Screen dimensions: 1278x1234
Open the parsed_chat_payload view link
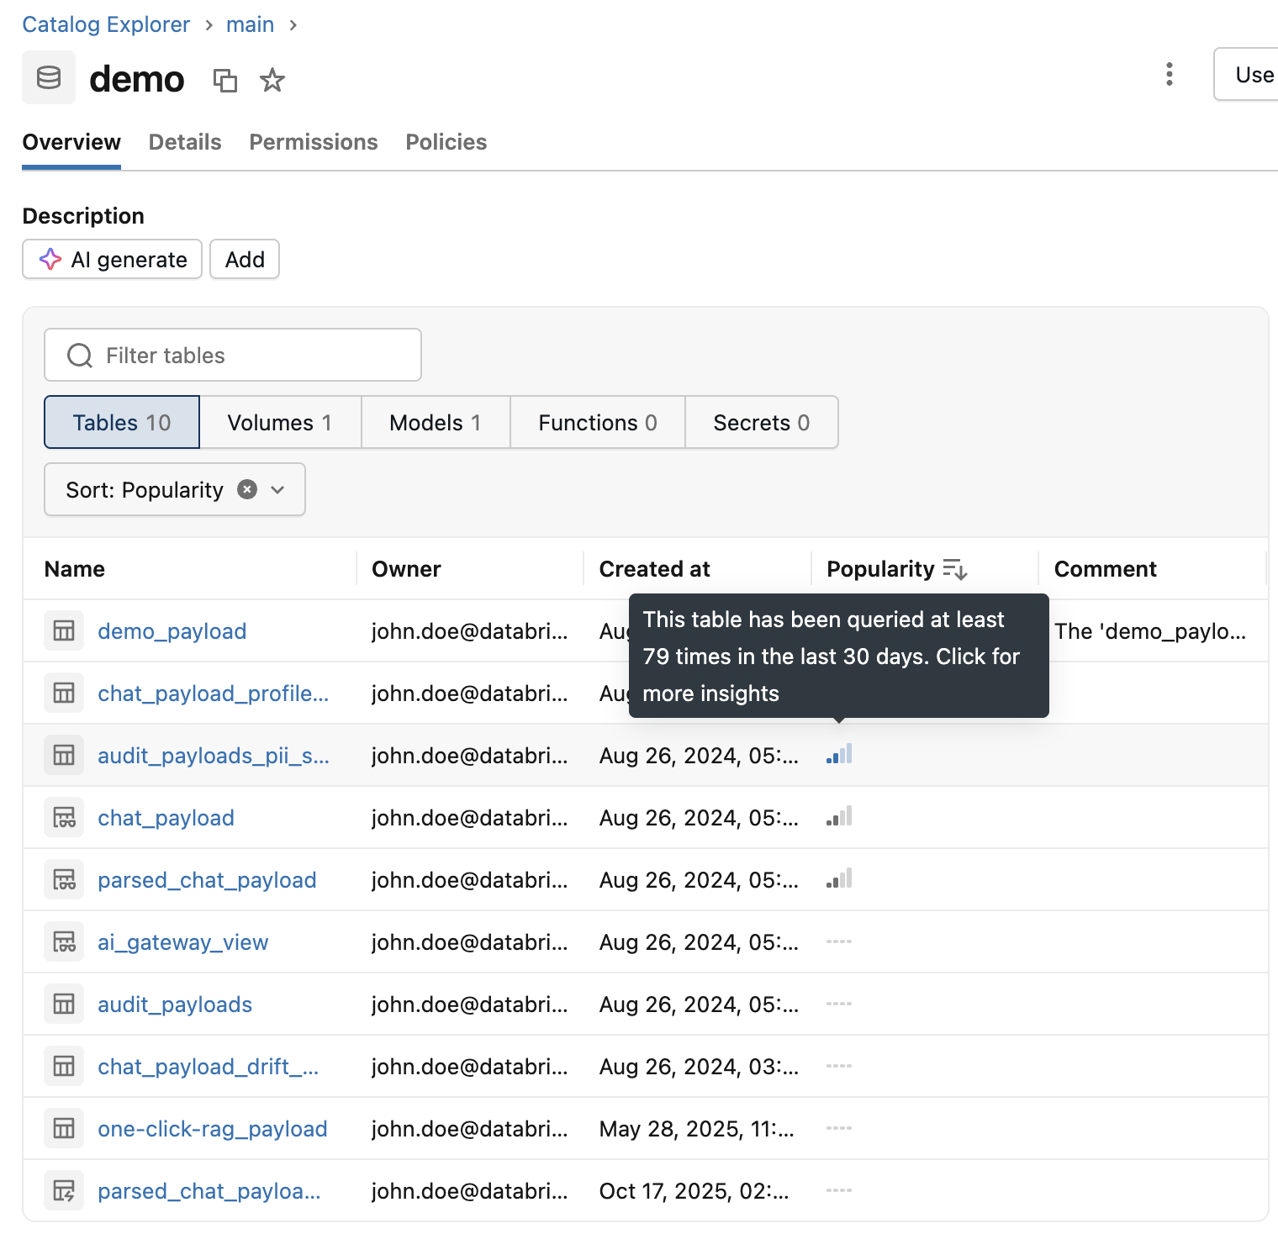point(207,880)
